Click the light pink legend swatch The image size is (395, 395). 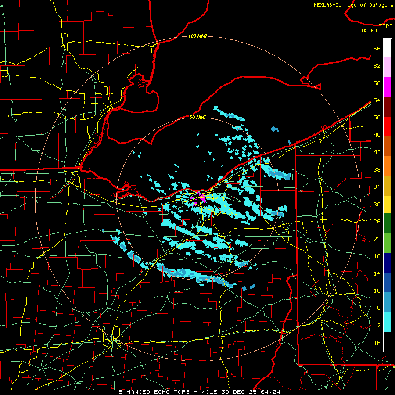point(388,68)
